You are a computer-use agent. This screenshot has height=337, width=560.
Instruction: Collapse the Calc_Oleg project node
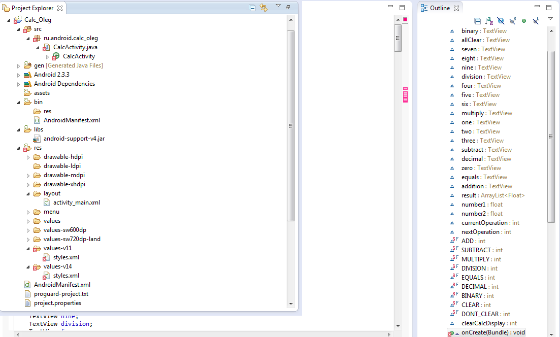9,20
